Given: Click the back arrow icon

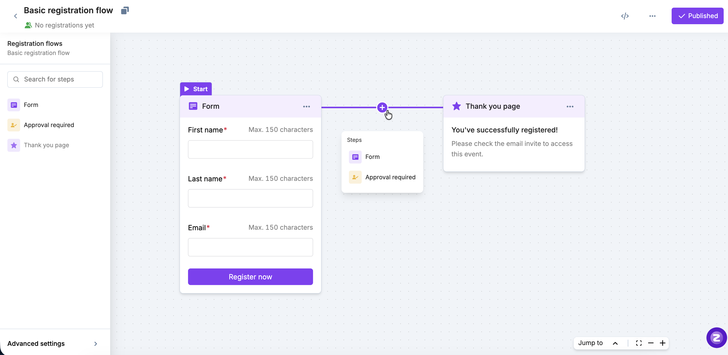Looking at the screenshot, I should (16, 16).
